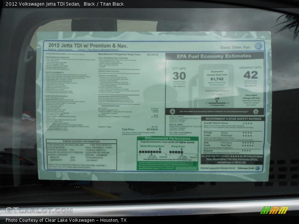Click the 'EPA Fuel Economy Estimates' header
The image size is (299, 224).
click(x=214, y=56)
